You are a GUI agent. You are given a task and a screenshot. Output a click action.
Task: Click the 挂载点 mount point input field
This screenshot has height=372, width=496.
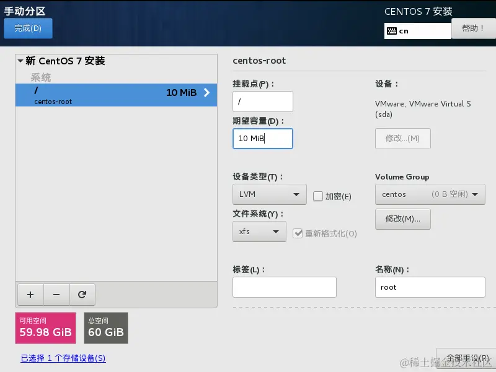(x=263, y=102)
